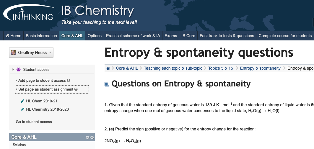The image size is (314, 149).
Task: Click the HL badge icon beside the questions heading
Action: 107,84
